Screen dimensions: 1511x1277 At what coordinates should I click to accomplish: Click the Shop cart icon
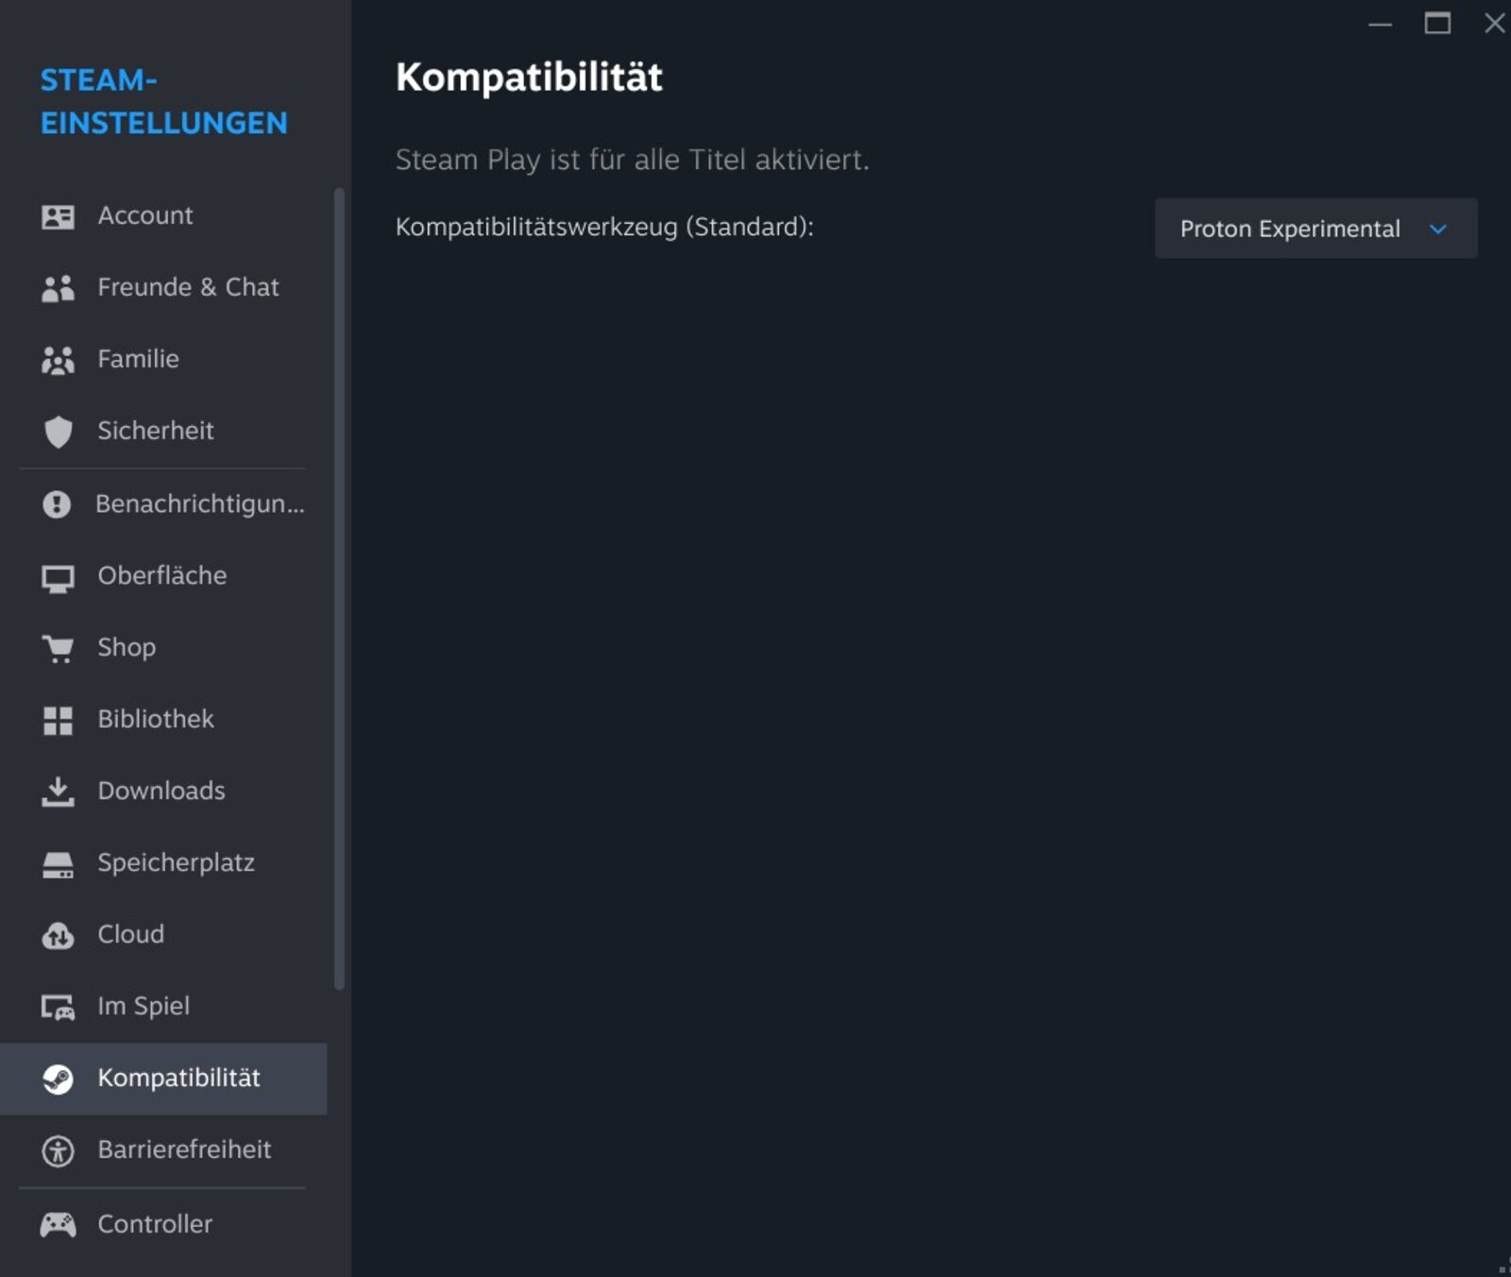point(58,649)
